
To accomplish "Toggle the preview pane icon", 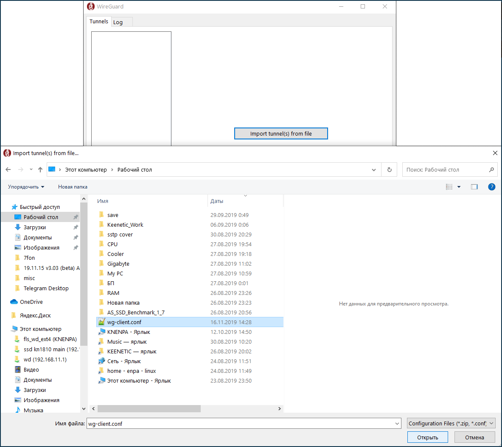I will click(x=474, y=187).
